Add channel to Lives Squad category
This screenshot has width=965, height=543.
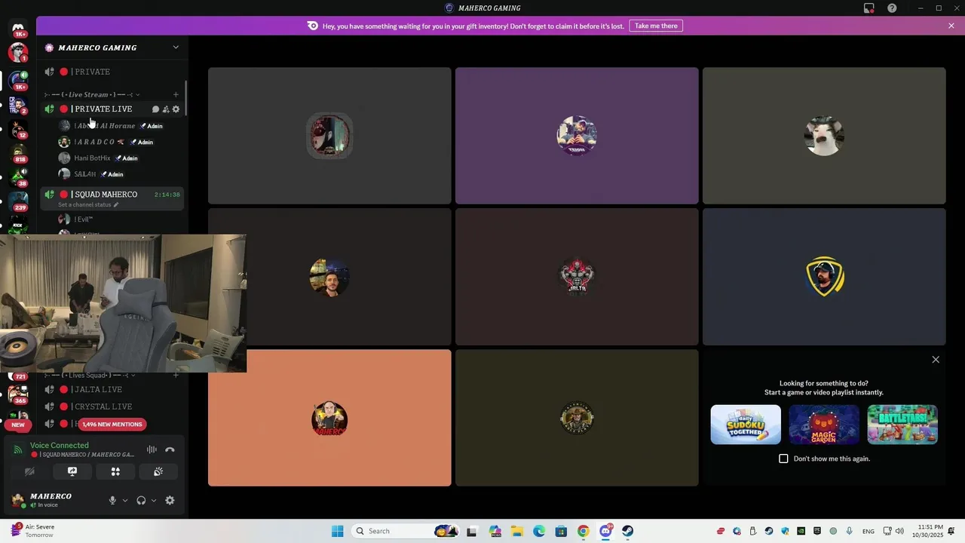point(176,376)
